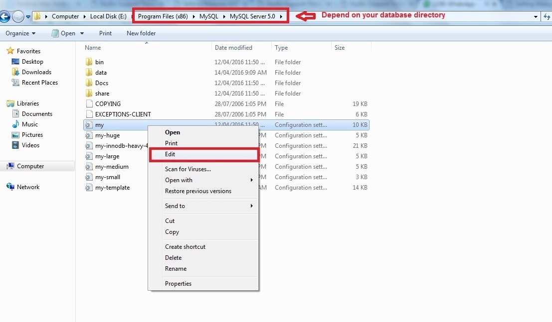Image resolution: width=552 pixels, height=322 pixels.
Task: Open Desktop from Favorites sidebar
Action: (x=32, y=62)
